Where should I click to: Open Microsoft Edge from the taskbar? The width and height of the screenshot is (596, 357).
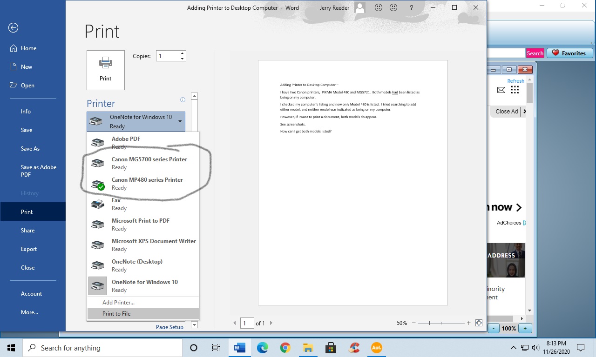(x=263, y=348)
